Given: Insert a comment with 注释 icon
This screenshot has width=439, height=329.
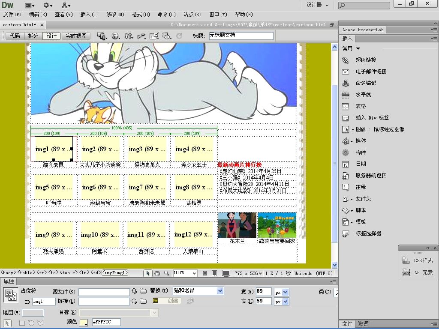Looking at the screenshot, I should coord(346,187).
